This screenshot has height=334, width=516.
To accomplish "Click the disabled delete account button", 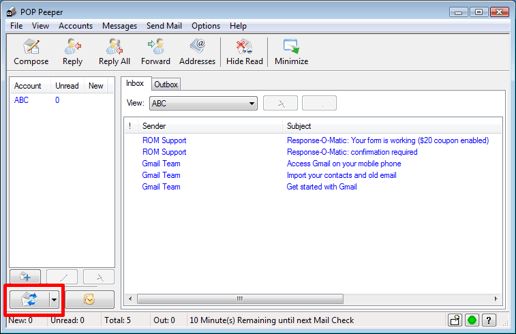I will (x=99, y=277).
